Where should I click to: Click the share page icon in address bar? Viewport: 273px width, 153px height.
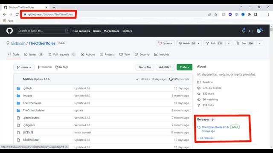(x=209, y=14)
